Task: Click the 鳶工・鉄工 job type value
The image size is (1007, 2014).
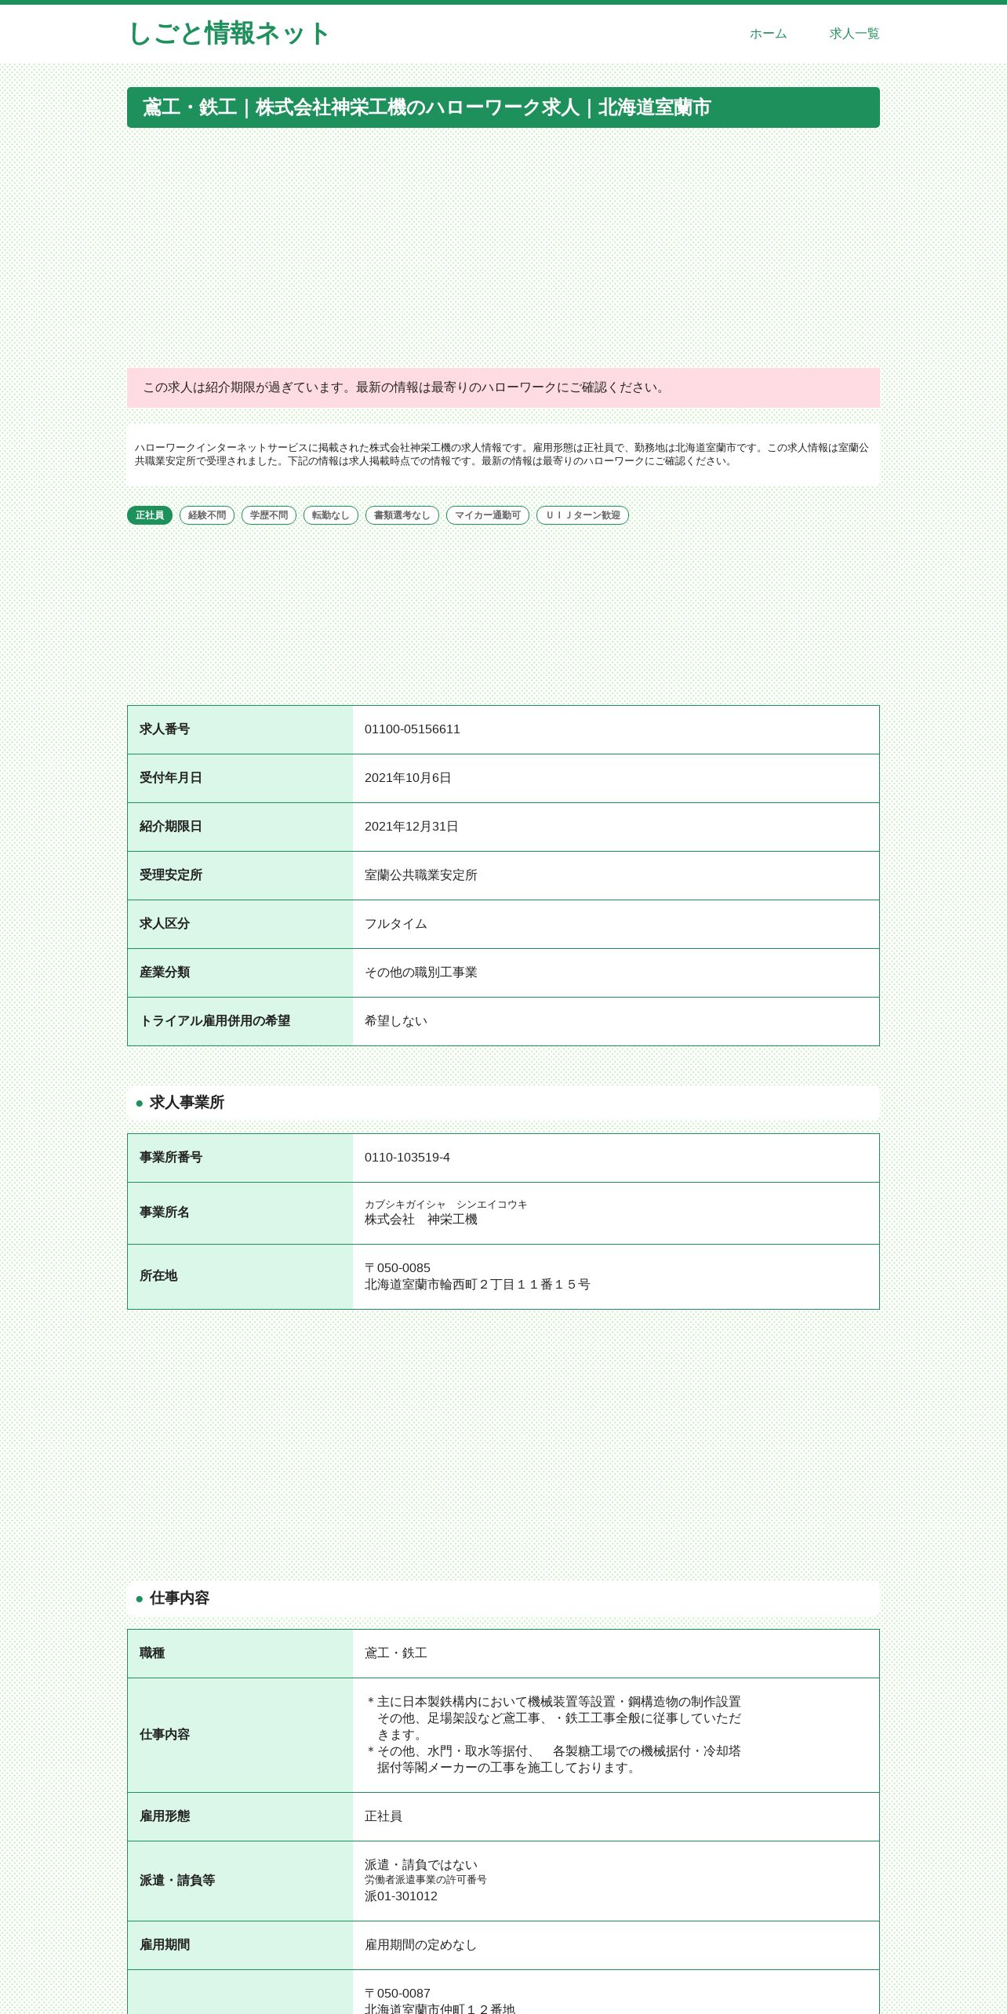Action: 396,1653
